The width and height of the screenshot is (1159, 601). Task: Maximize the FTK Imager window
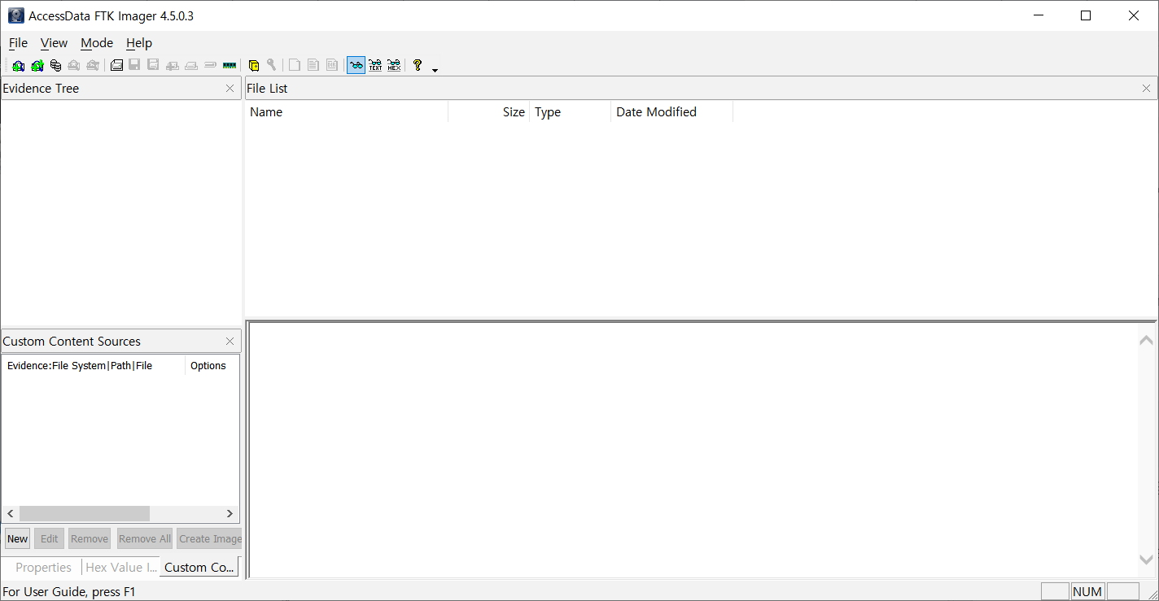click(1086, 15)
